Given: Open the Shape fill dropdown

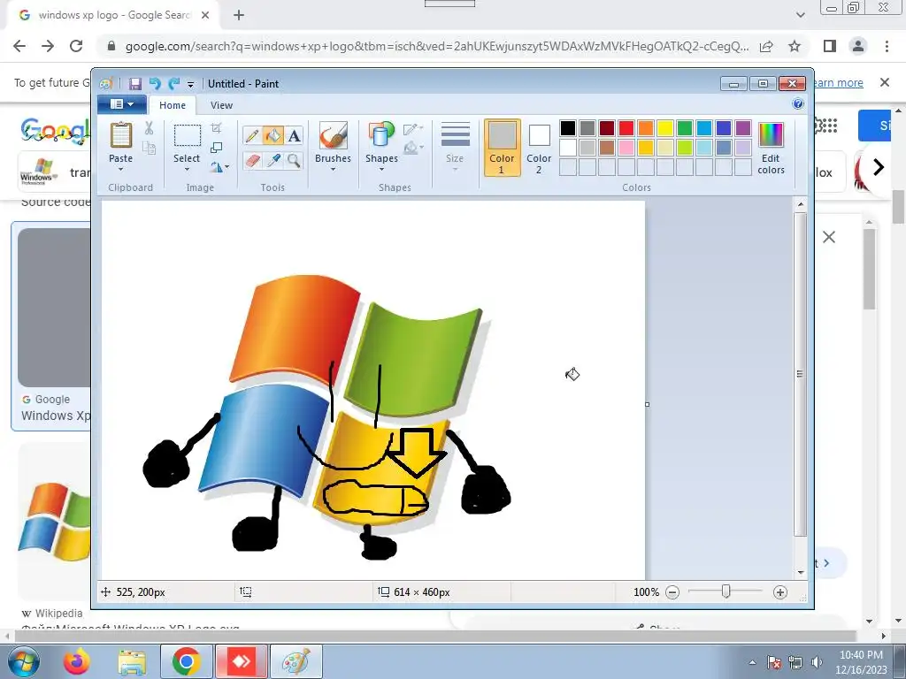Looking at the screenshot, I should pos(413,149).
